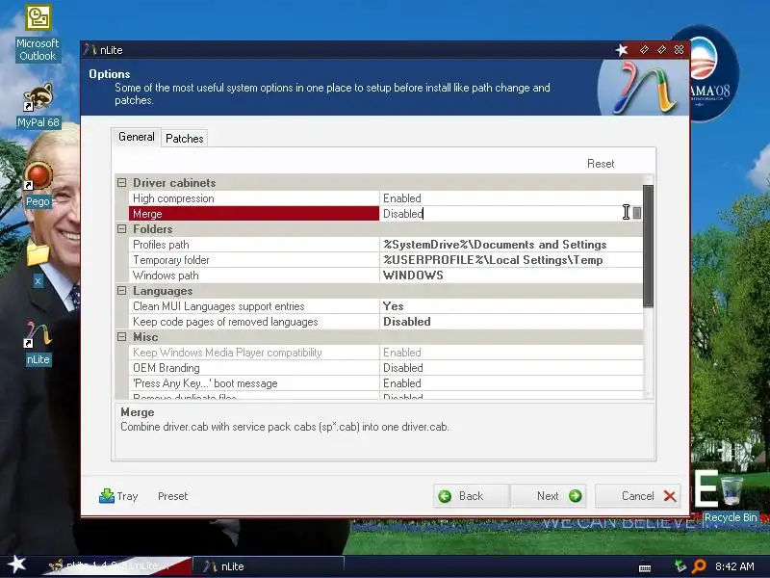The image size is (770, 578).
Task: Click the tray arrow icon next to Tray
Action: pyautogui.click(x=106, y=496)
